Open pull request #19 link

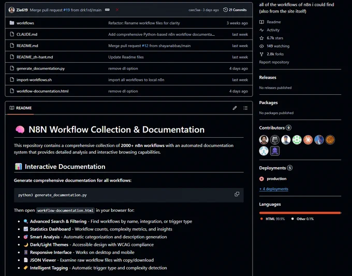click(x=66, y=10)
